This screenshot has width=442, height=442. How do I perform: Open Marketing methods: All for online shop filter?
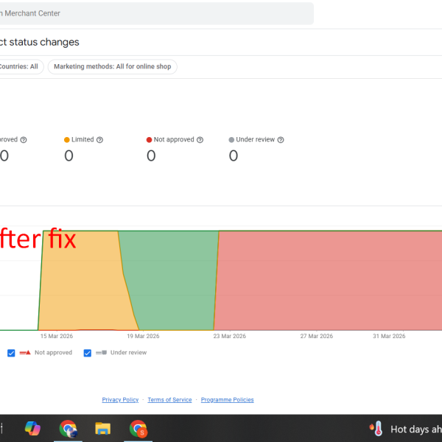[x=113, y=67]
